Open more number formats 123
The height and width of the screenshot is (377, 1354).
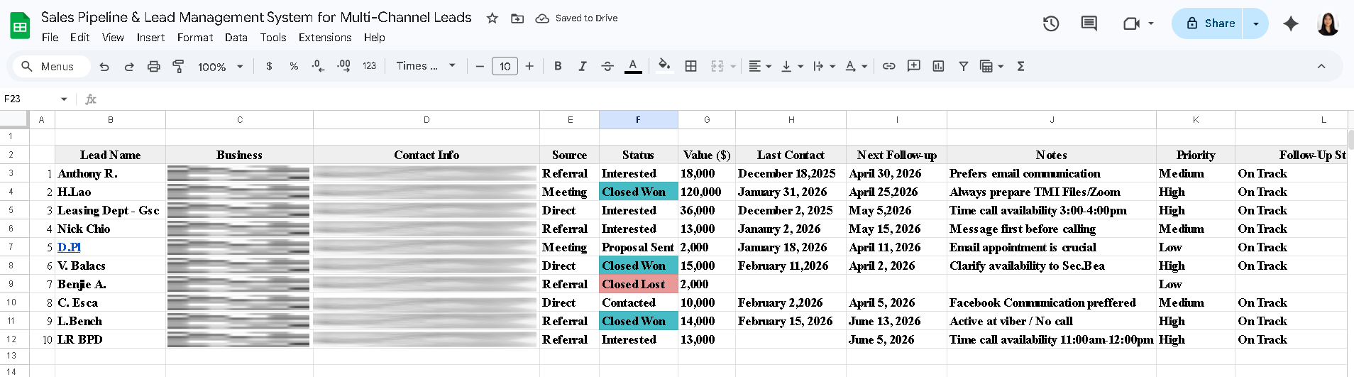point(369,66)
